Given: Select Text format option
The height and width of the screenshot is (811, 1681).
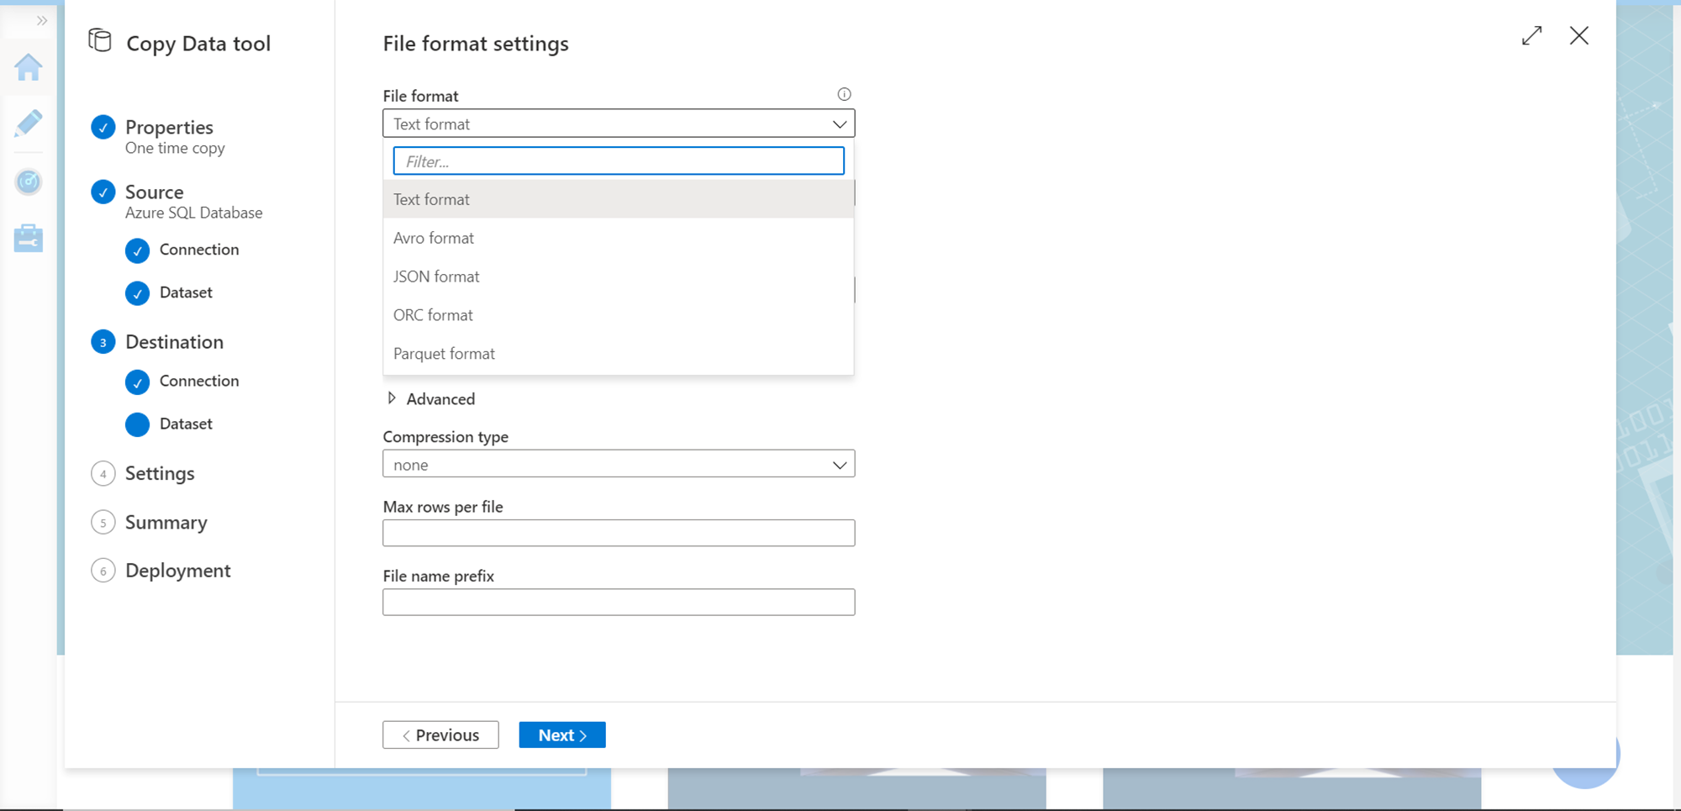Looking at the screenshot, I should [x=619, y=199].
